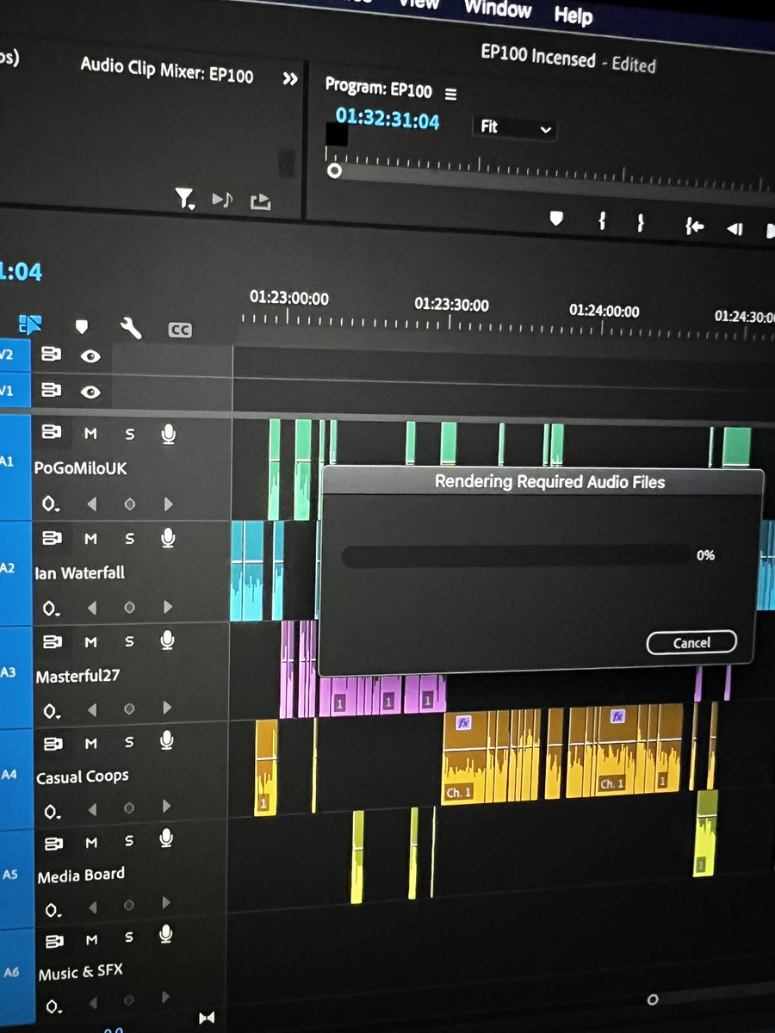
Task: Click Step Back one frame button
Action: 735,229
